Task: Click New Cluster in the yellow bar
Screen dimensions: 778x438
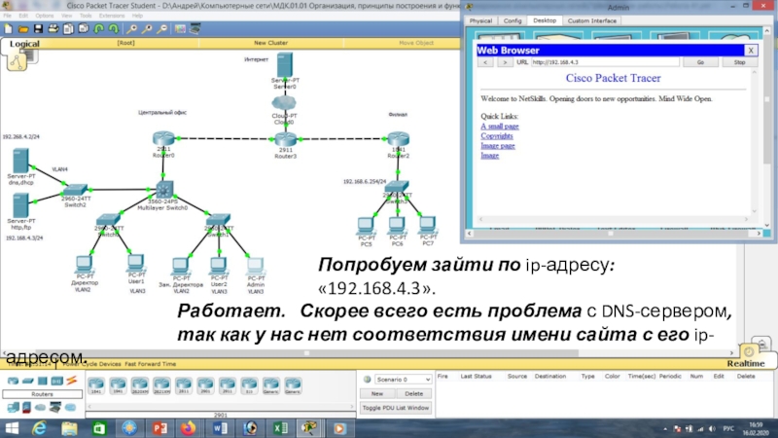Action: [x=270, y=43]
